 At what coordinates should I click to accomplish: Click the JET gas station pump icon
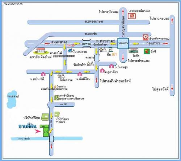110,50
